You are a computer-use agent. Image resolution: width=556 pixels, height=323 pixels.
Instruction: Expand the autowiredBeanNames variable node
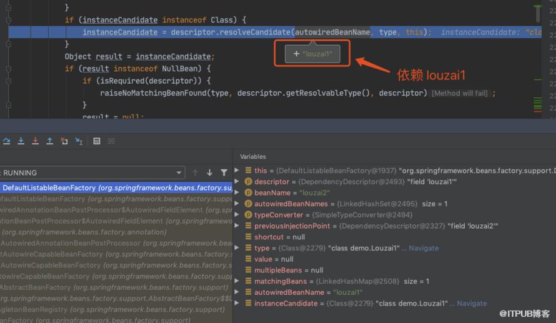(237, 204)
